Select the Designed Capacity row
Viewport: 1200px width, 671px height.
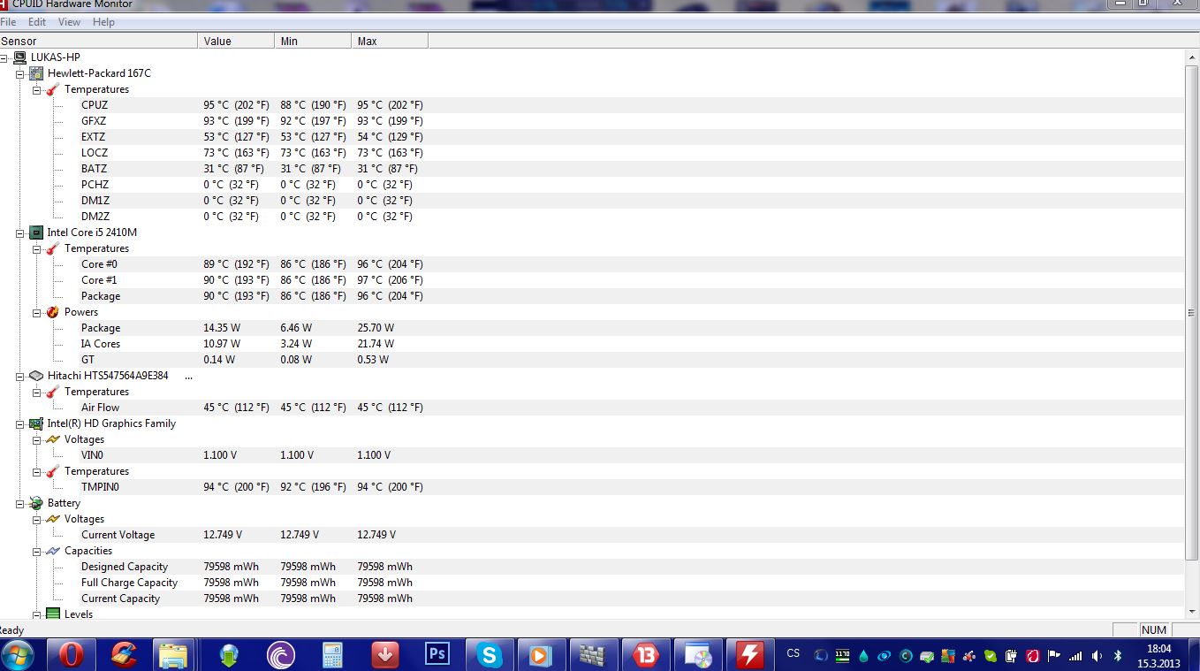(x=592, y=567)
